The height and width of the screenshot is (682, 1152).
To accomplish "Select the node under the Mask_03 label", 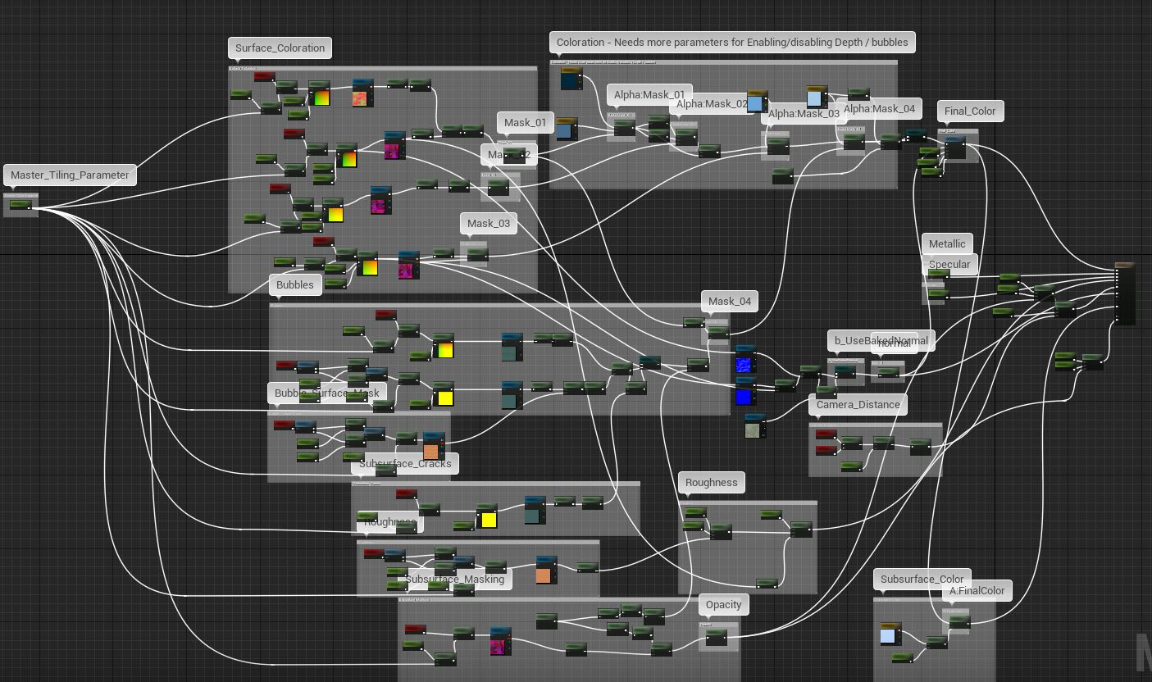I will (476, 255).
